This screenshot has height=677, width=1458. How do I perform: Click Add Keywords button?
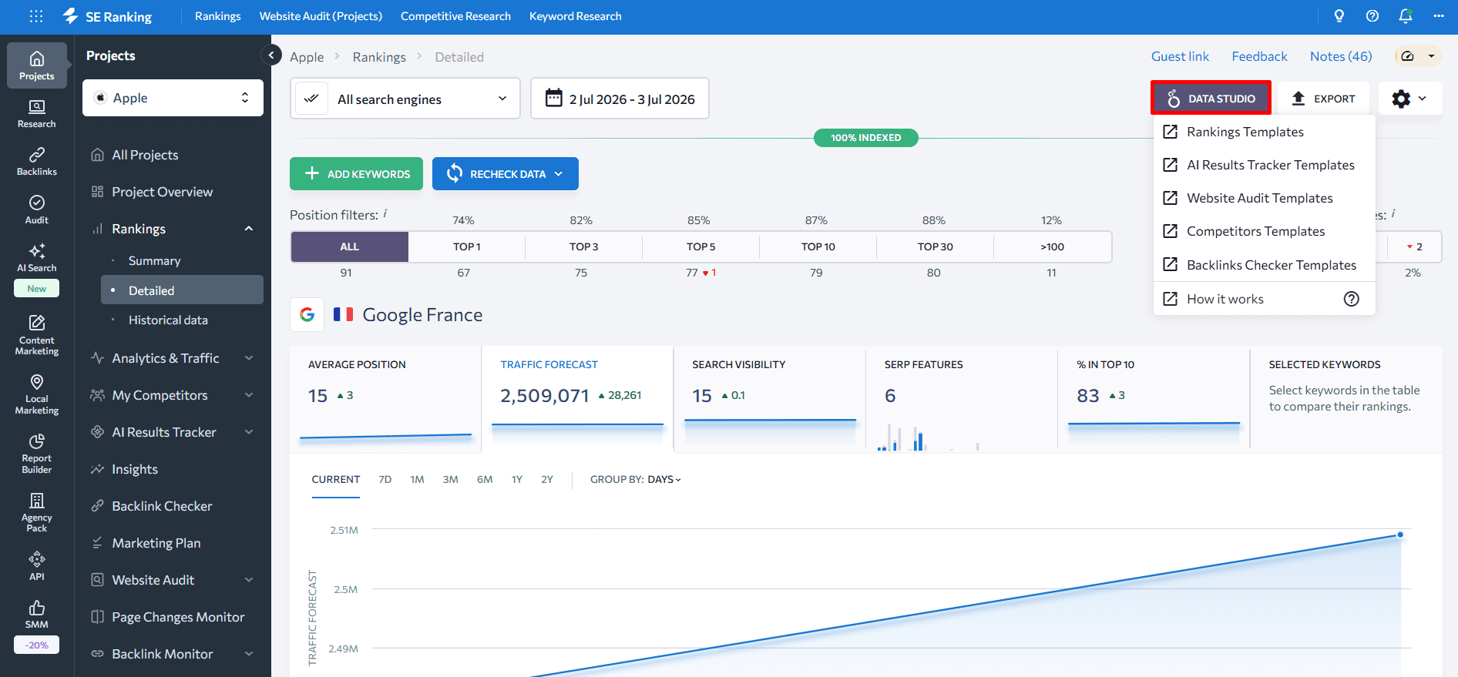pyautogui.click(x=356, y=174)
